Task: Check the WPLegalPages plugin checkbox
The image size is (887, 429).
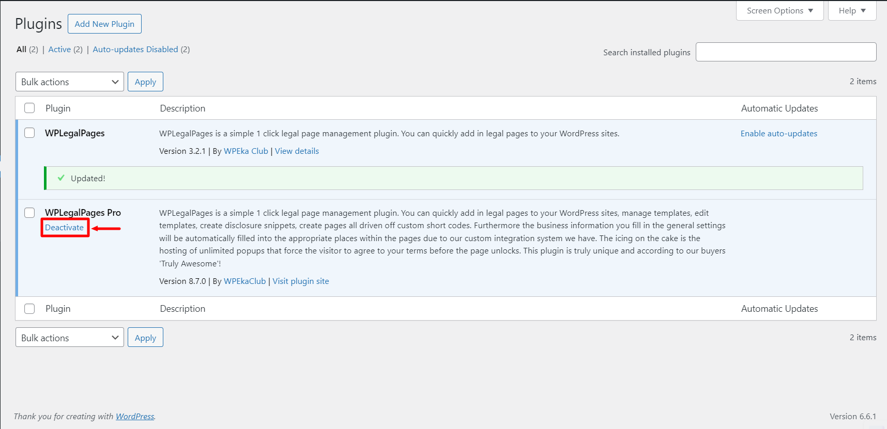Action: pyautogui.click(x=29, y=133)
